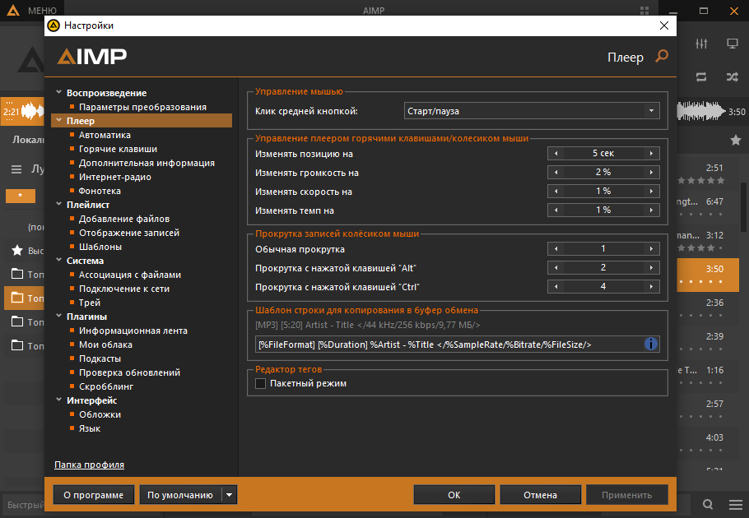This screenshot has height=518, width=749.
Task: Decrease Изменять громкость на value
Action: click(556, 172)
